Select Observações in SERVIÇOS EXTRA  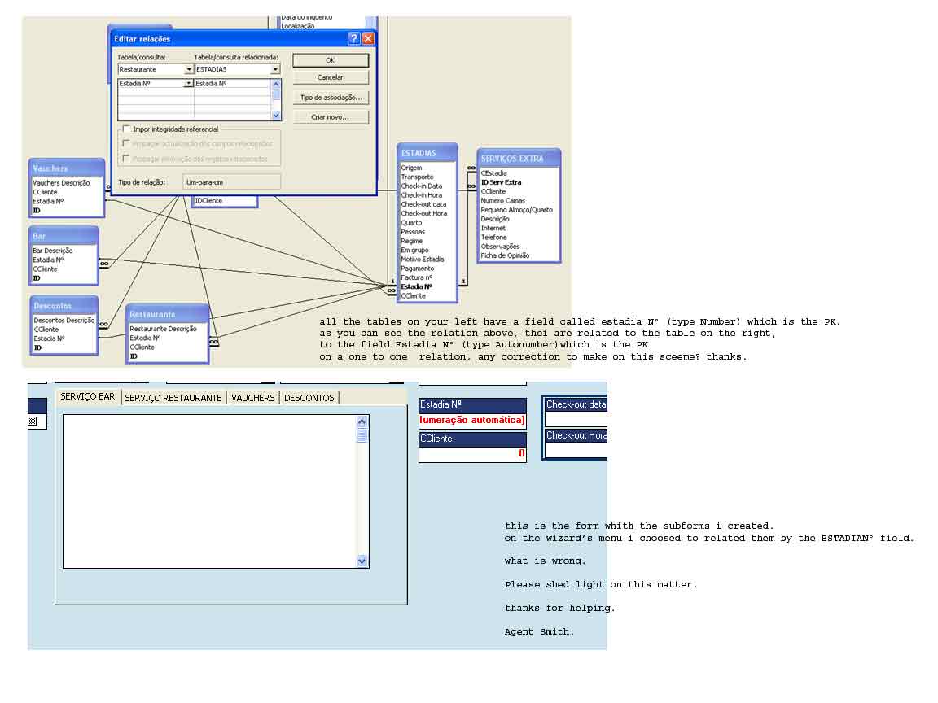pyautogui.click(x=501, y=247)
